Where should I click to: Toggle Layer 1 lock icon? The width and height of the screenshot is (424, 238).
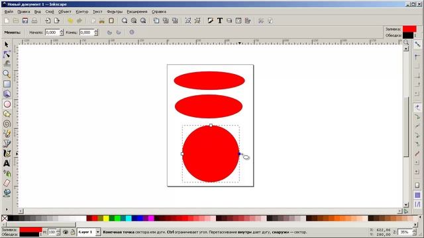(72, 232)
